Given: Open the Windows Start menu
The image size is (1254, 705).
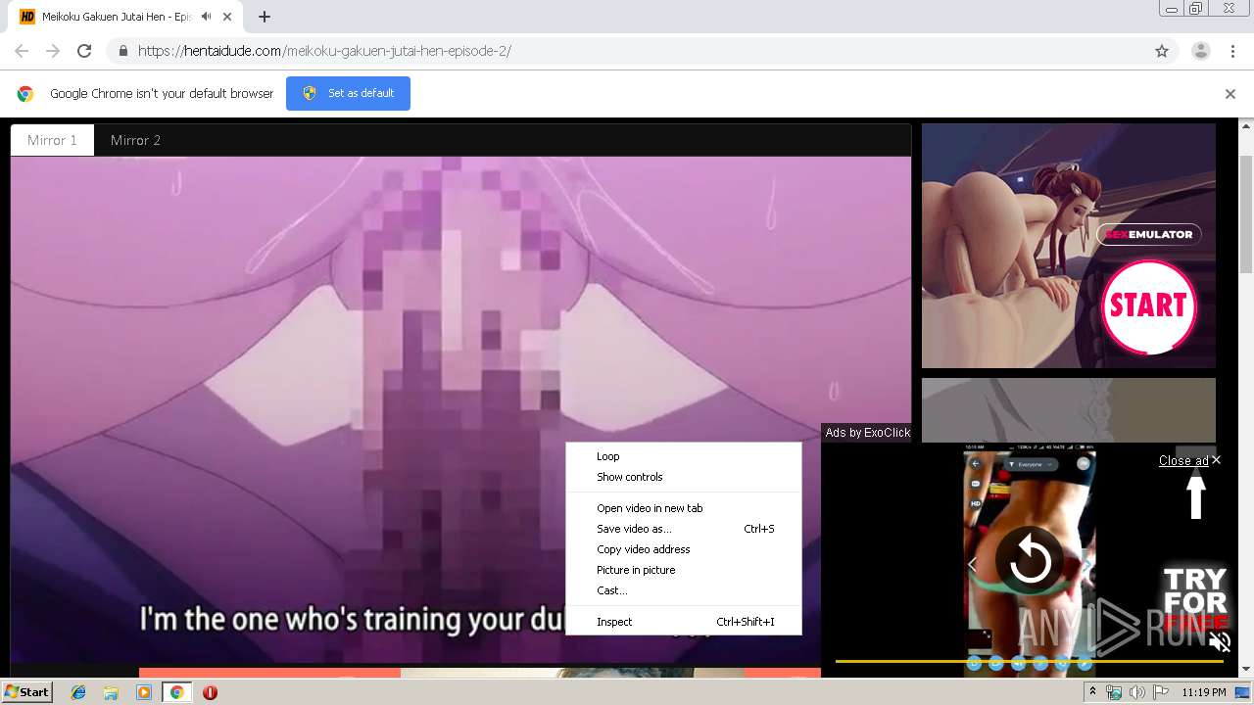Looking at the screenshot, I should click(27, 692).
